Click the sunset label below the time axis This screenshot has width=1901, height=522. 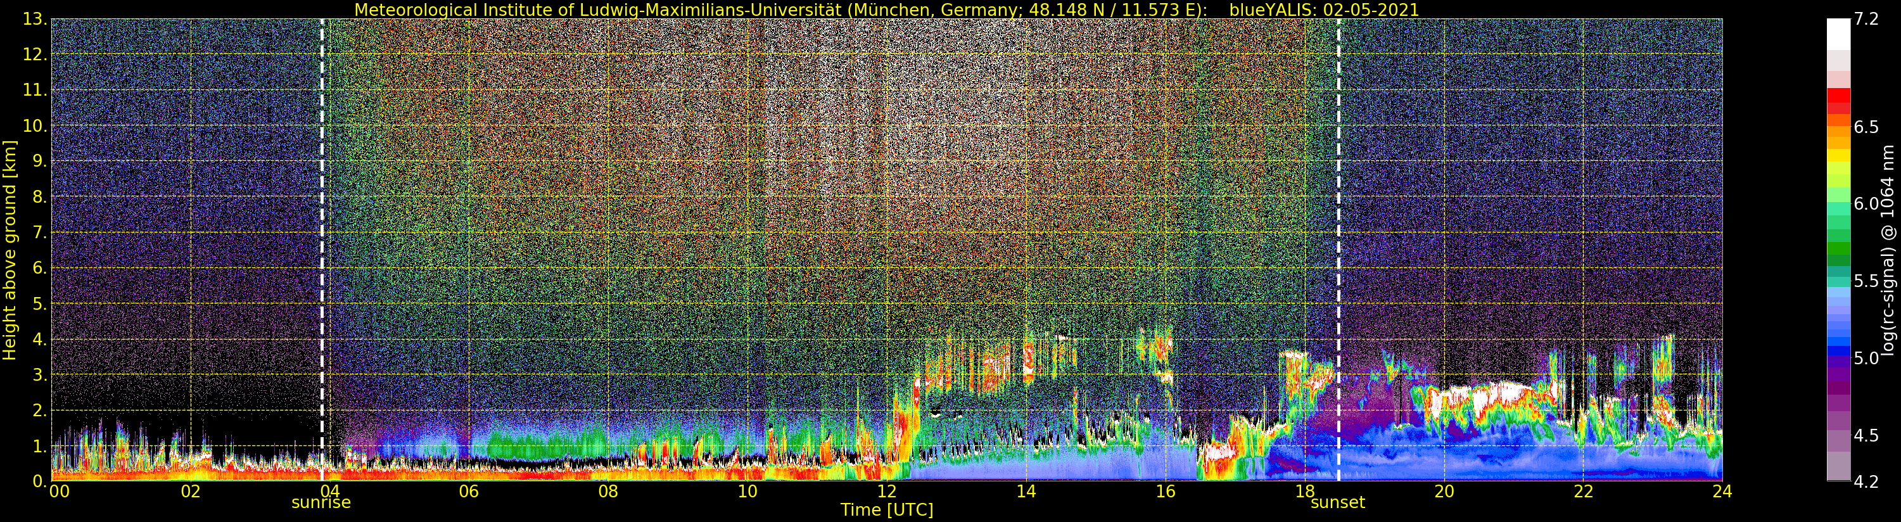pos(1337,503)
